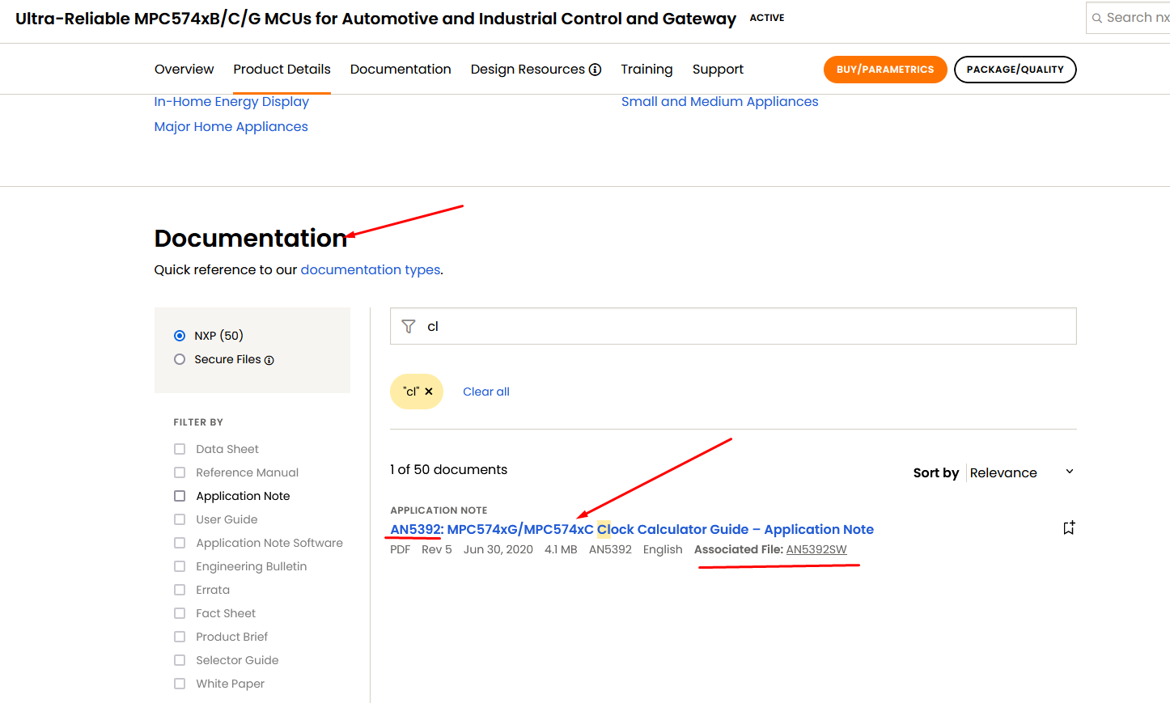Remove the "cl" filter chip with its X icon
This screenshot has height=703, width=1170.
pyautogui.click(x=429, y=391)
